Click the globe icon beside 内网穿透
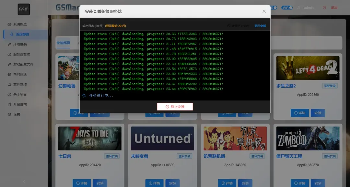The image size is (350, 187). 9,74
